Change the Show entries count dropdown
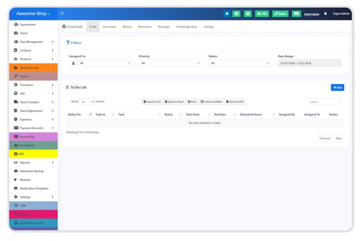This screenshot has width=361, height=241. [87, 102]
